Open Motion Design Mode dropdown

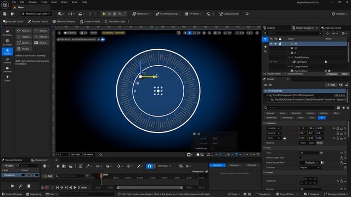[36, 14]
